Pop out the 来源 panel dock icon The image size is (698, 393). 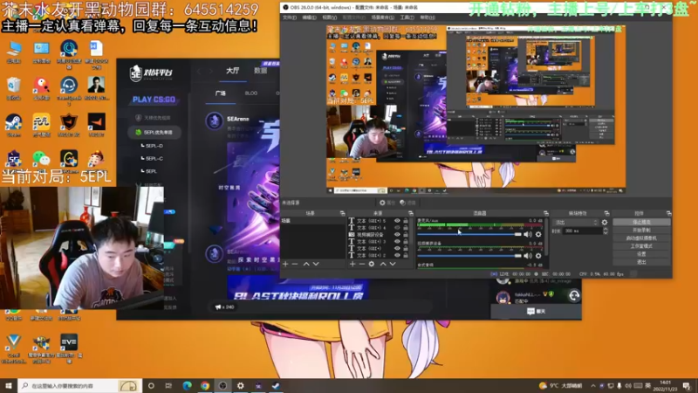[410, 213]
